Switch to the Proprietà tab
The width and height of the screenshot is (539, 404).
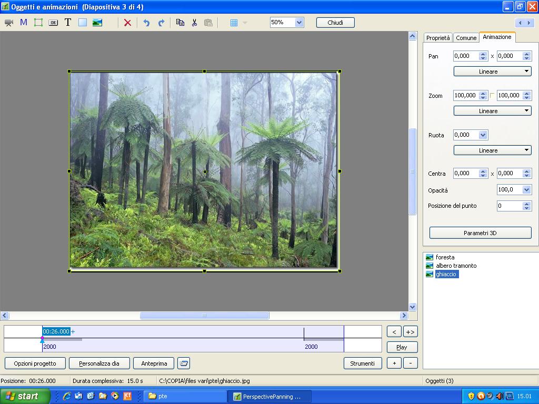(x=438, y=38)
